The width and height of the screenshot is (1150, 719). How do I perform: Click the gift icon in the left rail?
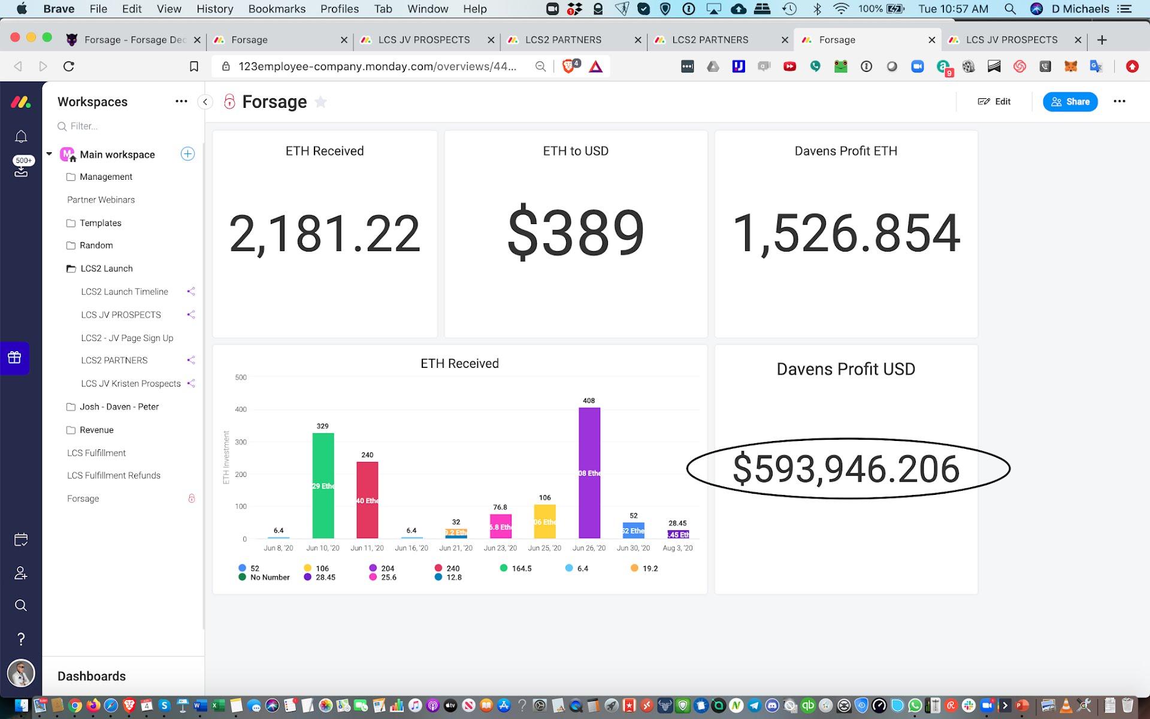click(14, 358)
